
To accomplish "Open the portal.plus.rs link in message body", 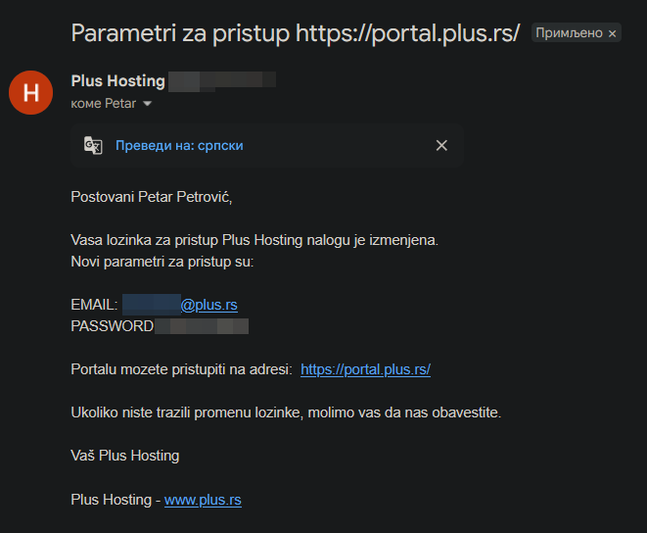I will pos(365,369).
